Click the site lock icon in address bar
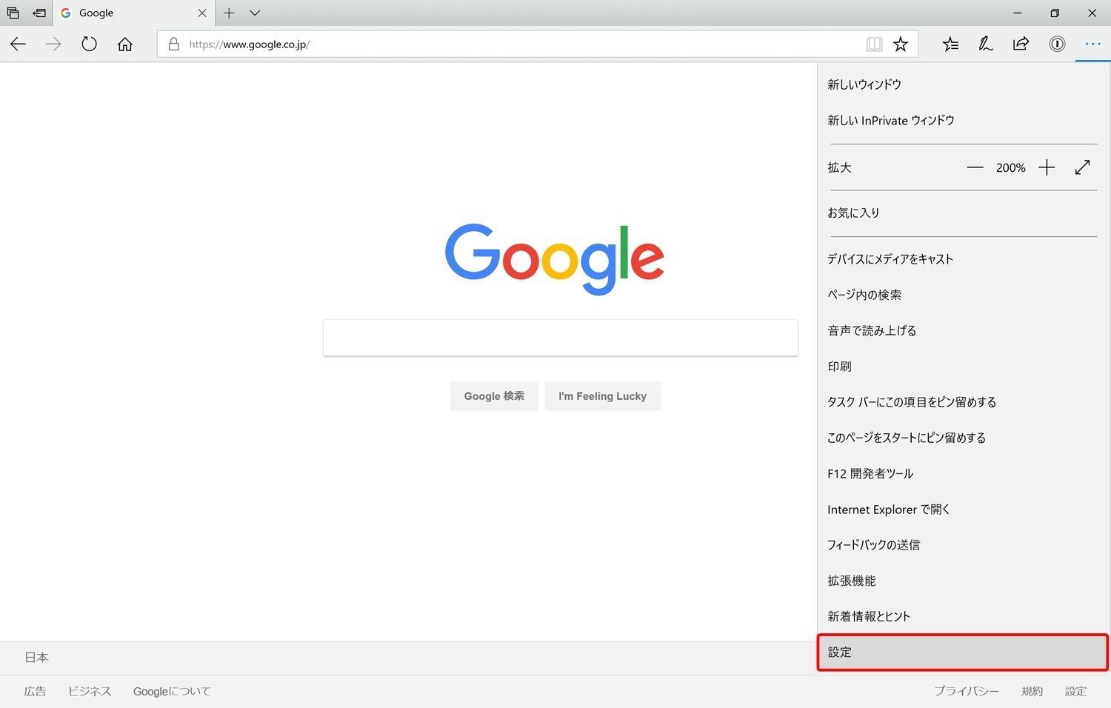The width and height of the screenshot is (1111, 708). click(x=173, y=44)
